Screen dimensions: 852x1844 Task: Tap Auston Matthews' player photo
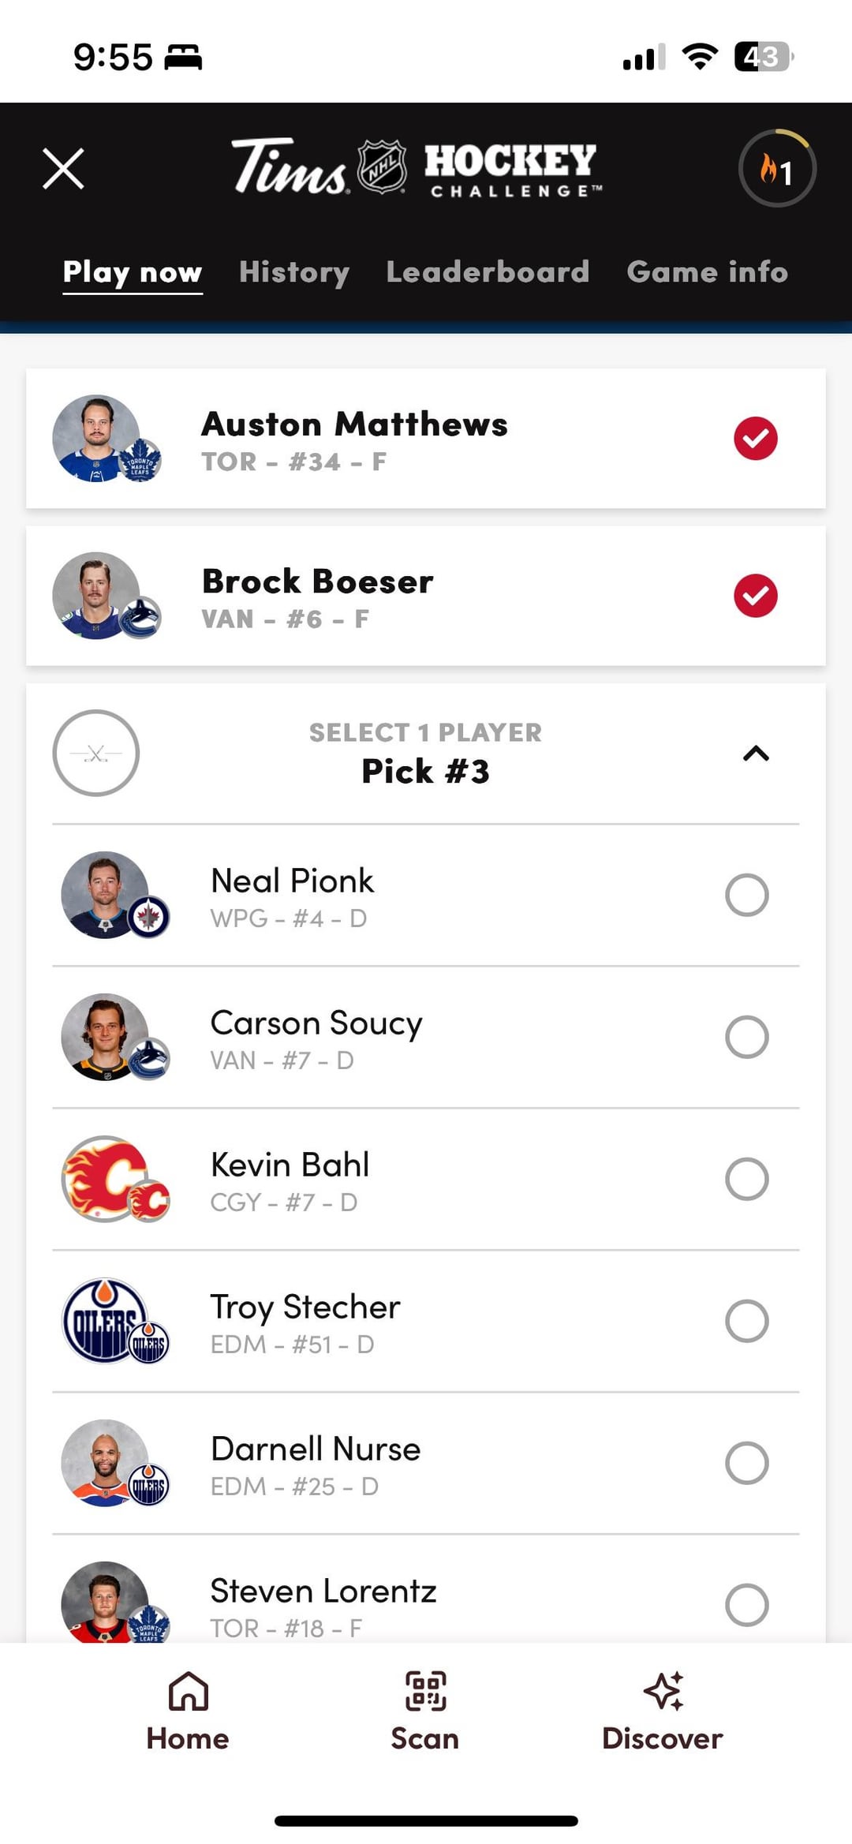click(x=97, y=439)
